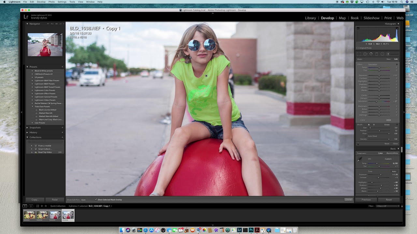
Task: Switch to main window display button 1
Action: coord(25,206)
